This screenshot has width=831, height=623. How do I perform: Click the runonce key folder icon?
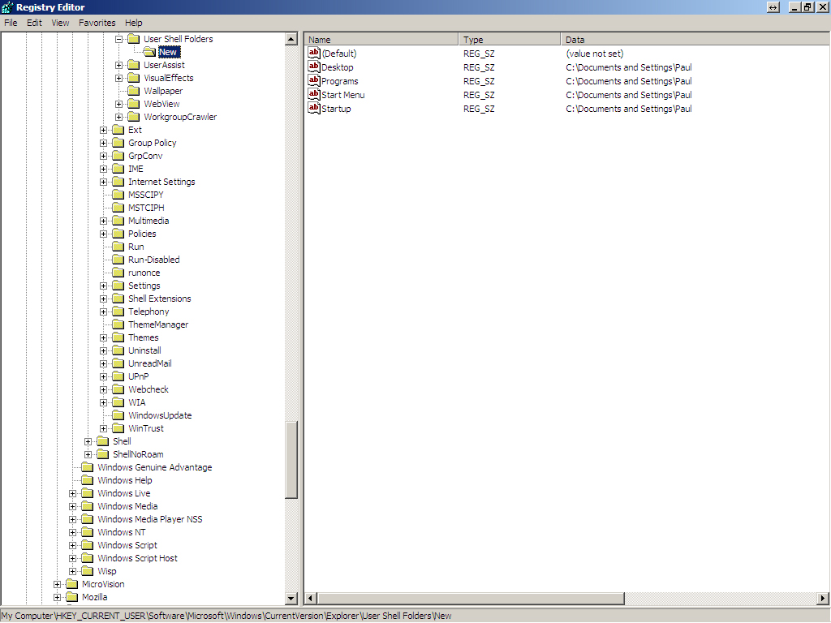pyautogui.click(x=118, y=273)
